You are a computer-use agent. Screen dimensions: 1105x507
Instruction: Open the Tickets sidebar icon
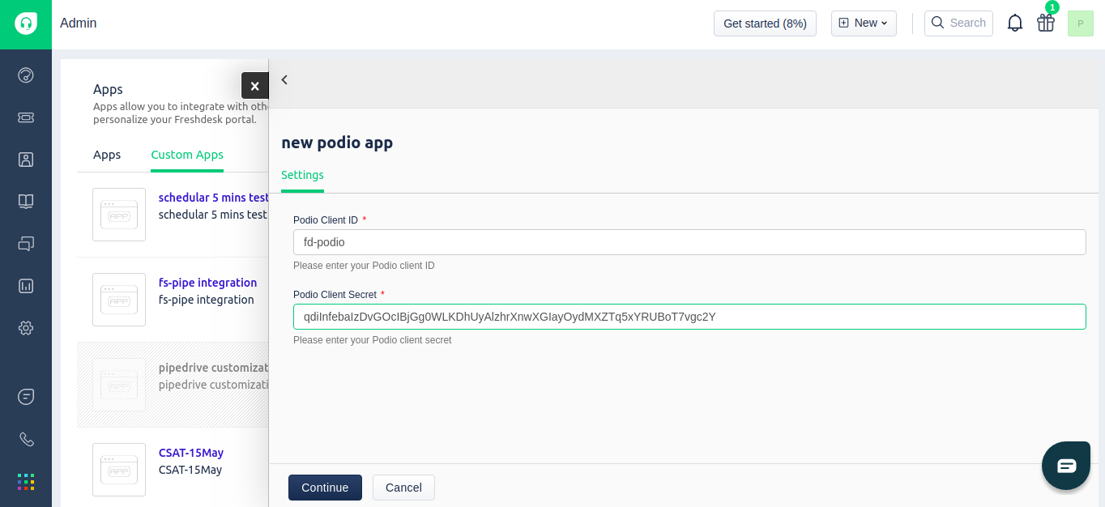click(26, 117)
